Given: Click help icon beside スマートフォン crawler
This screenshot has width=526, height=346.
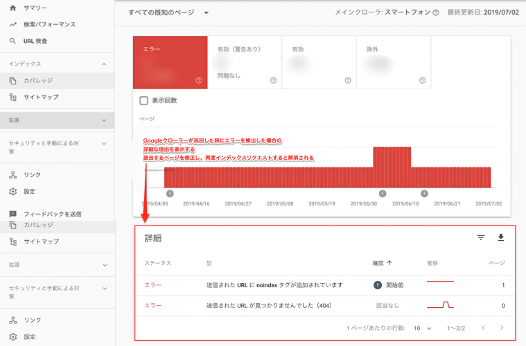Looking at the screenshot, I should pos(436,12).
